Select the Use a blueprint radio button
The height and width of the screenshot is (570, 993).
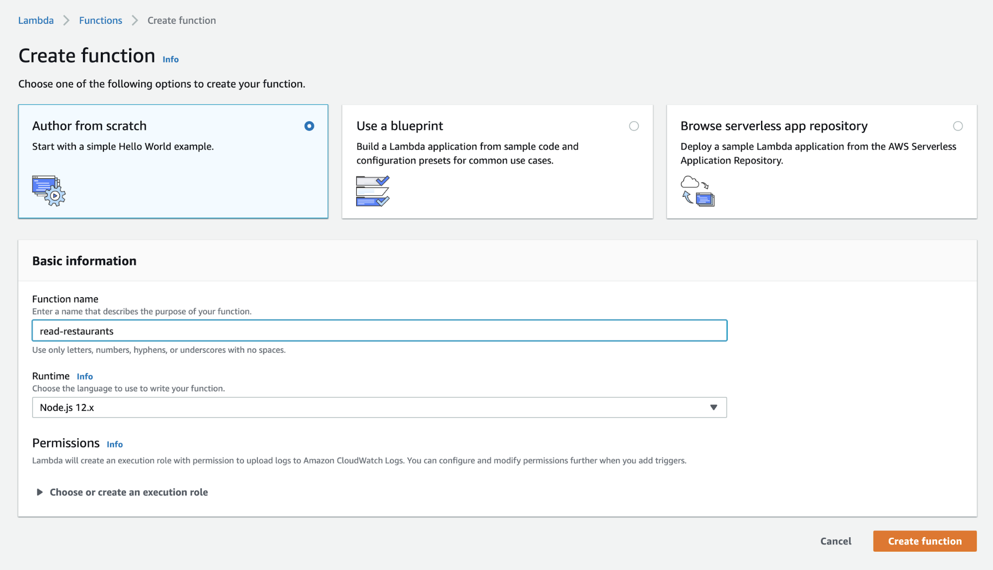point(633,126)
